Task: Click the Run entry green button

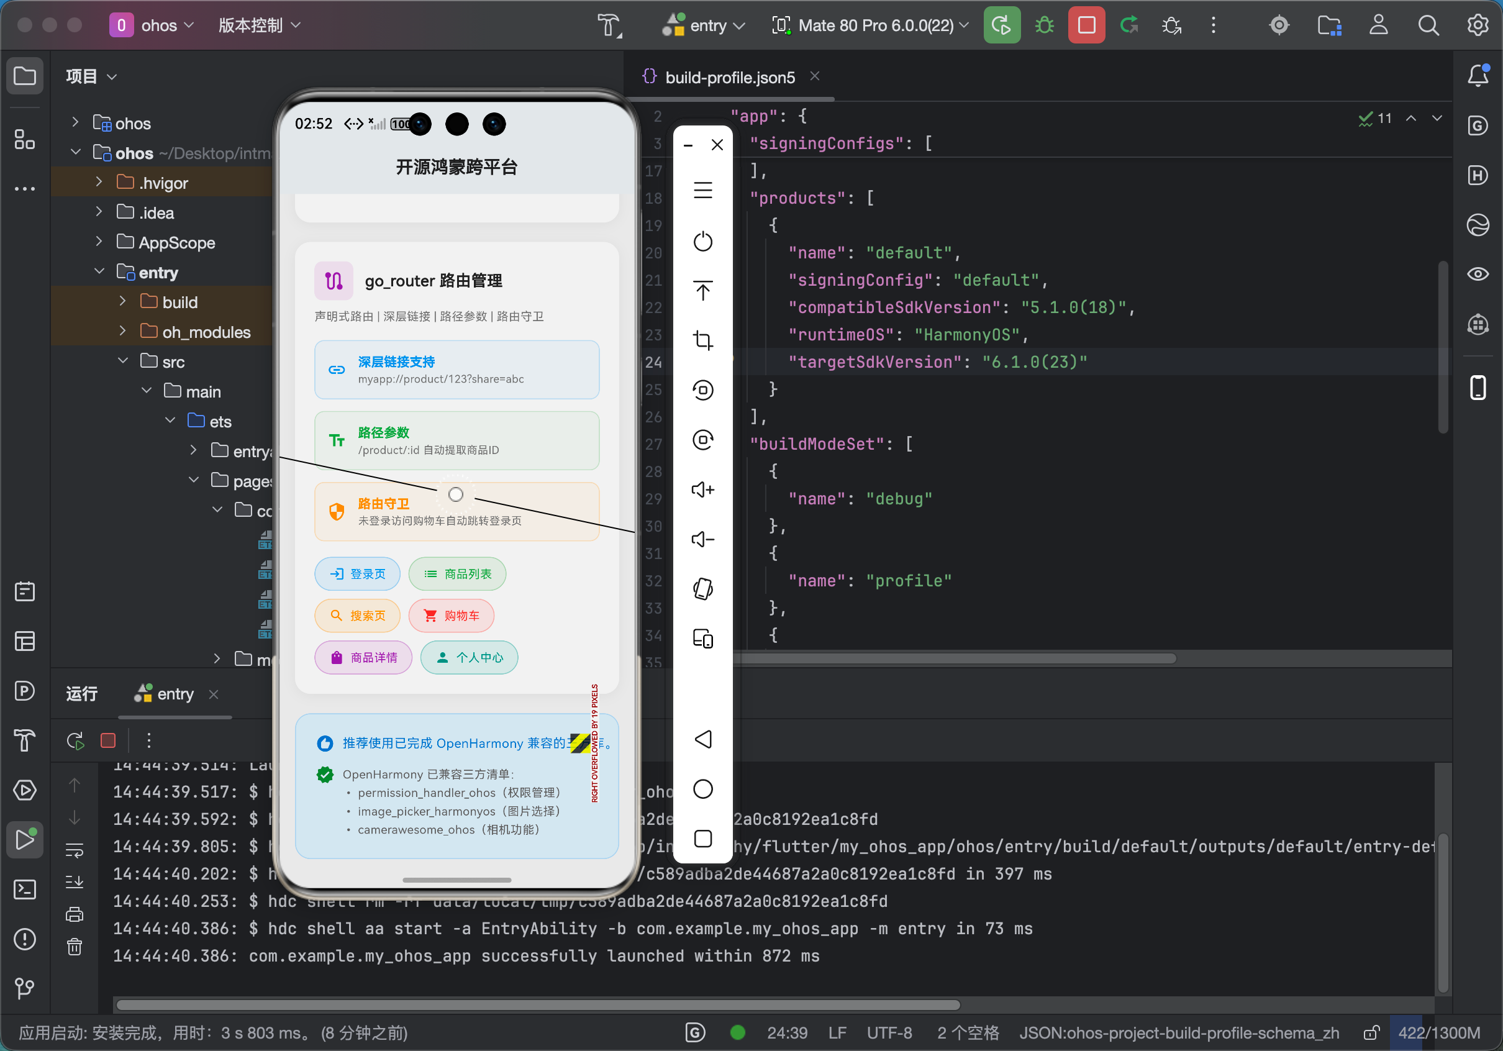Action: pos(1001,25)
